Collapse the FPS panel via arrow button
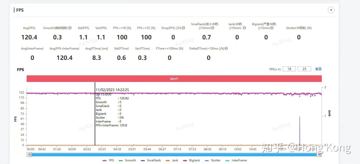This screenshot has height=164, width=360. point(331,10)
